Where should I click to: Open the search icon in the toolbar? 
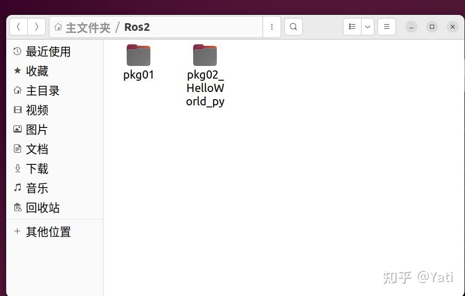293,26
